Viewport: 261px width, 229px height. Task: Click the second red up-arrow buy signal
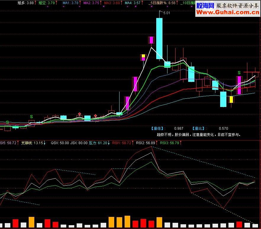95,116
